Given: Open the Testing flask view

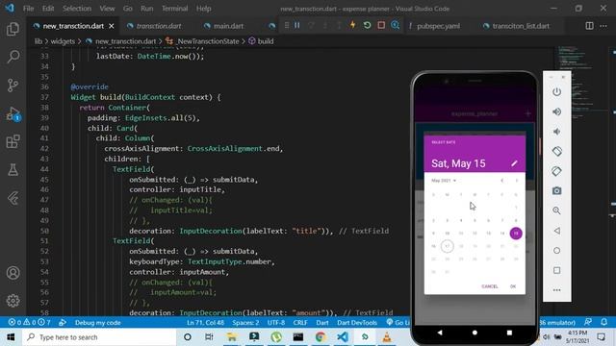Looking at the screenshot, I should [13, 170].
